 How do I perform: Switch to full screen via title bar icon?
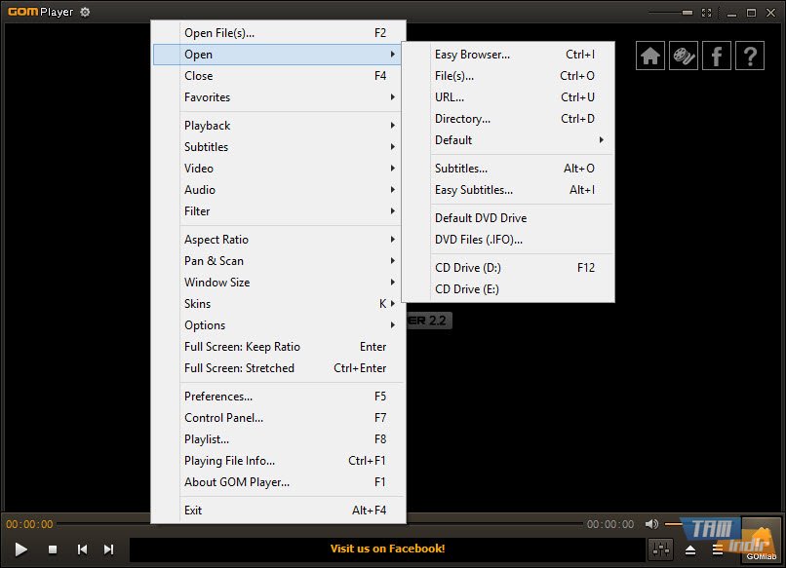[706, 13]
